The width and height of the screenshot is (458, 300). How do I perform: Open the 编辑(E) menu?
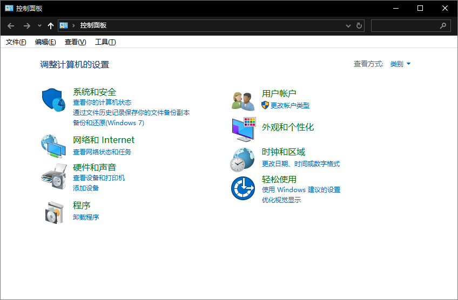tap(45, 42)
